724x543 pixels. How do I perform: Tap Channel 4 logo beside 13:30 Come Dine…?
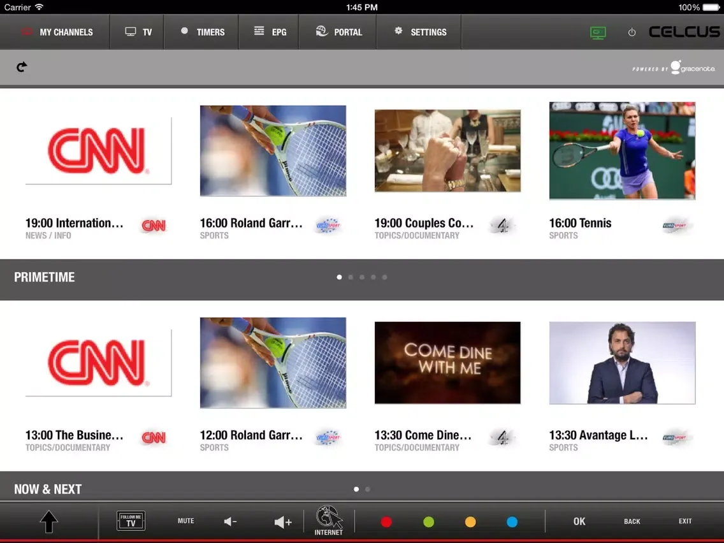(503, 437)
